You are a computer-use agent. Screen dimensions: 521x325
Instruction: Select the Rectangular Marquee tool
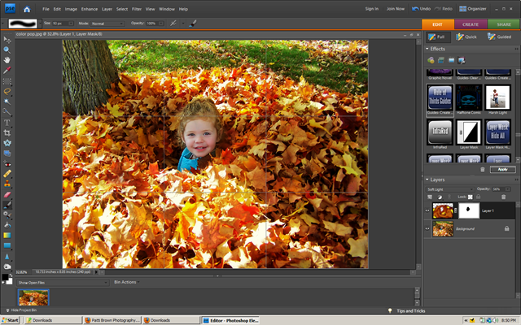[x=7, y=81]
